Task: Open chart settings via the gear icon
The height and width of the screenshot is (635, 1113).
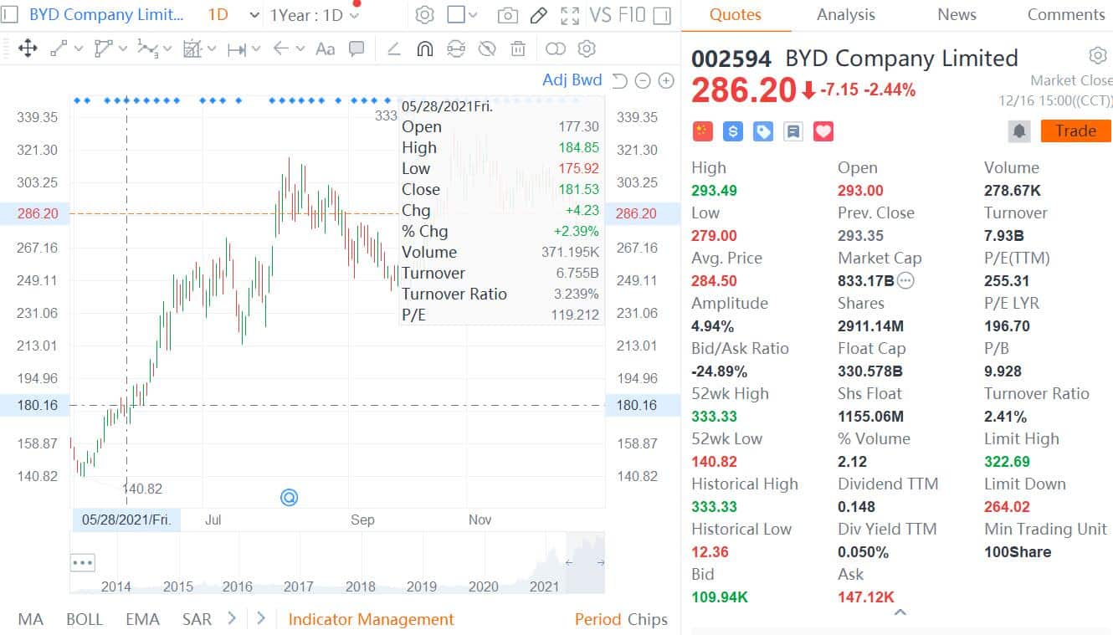Action: tap(424, 14)
